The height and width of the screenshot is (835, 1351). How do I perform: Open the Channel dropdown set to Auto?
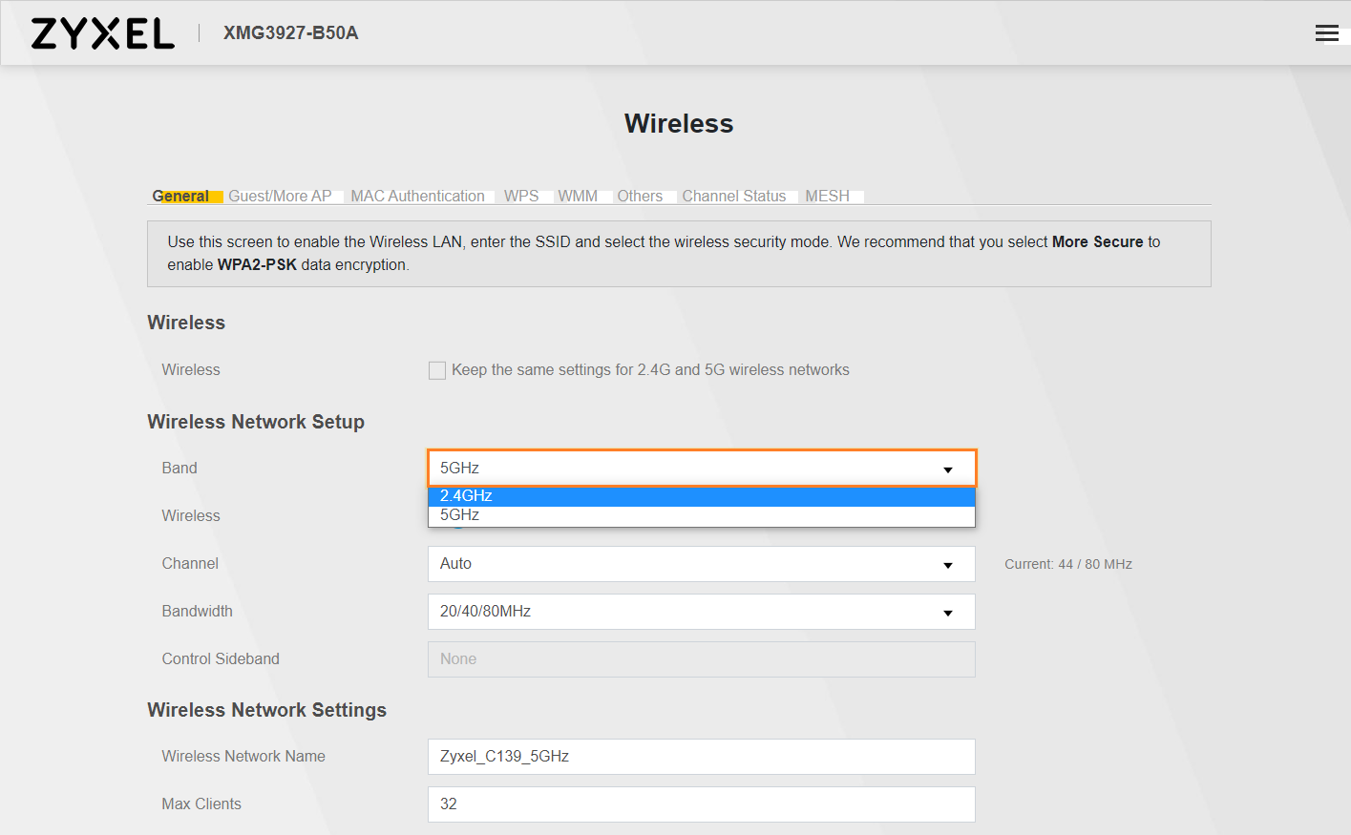pyautogui.click(x=701, y=564)
